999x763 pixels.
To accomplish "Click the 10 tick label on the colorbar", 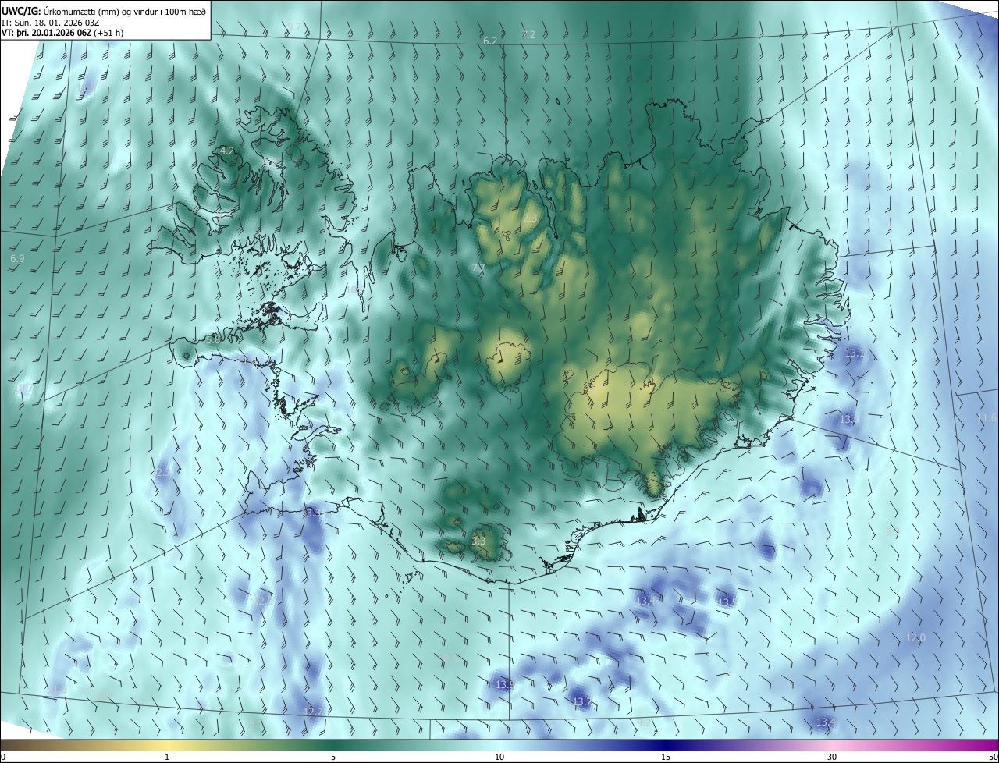I will (499, 758).
